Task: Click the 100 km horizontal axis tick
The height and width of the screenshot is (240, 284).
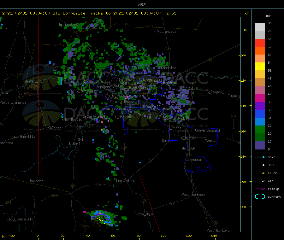Action: (163, 236)
